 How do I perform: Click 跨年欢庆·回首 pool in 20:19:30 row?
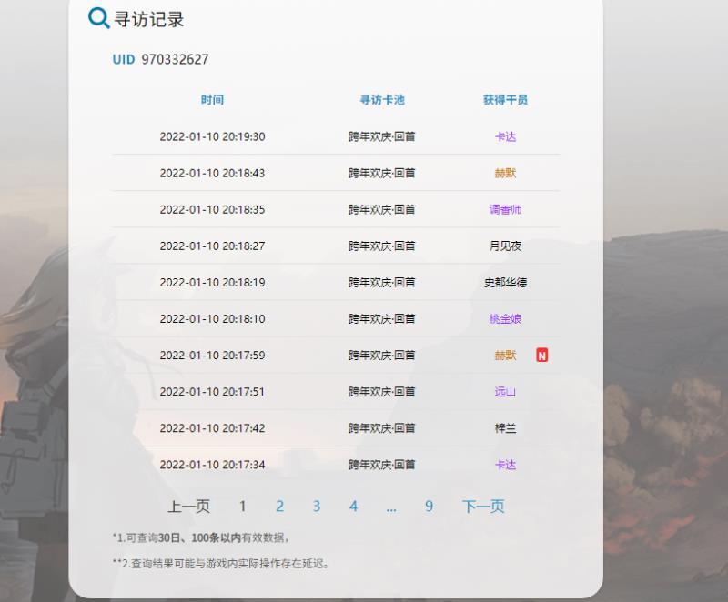[x=382, y=136]
